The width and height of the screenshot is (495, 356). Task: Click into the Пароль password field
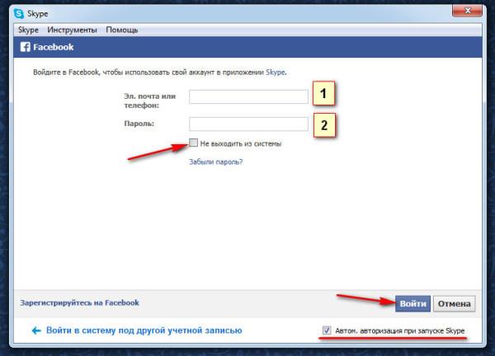tap(248, 124)
